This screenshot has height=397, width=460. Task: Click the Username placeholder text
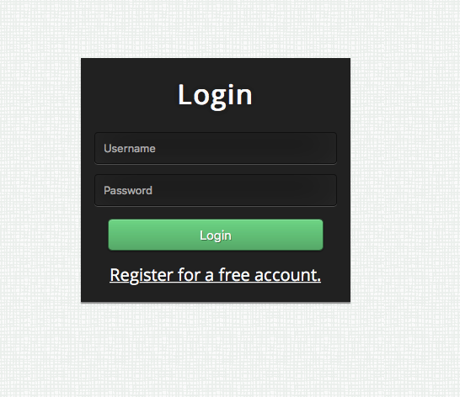point(130,149)
